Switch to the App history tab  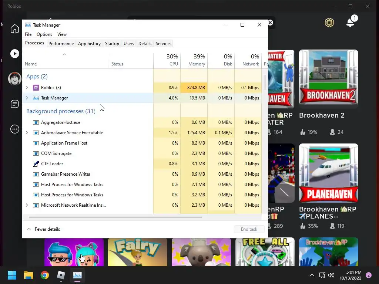[x=89, y=44]
